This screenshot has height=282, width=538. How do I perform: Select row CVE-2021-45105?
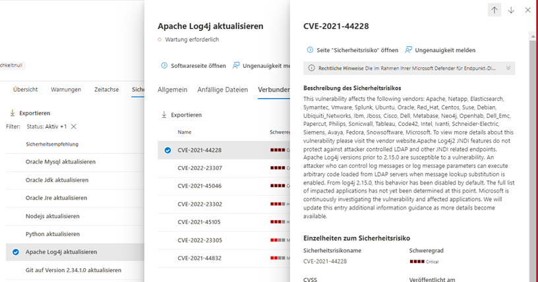pyautogui.click(x=224, y=222)
